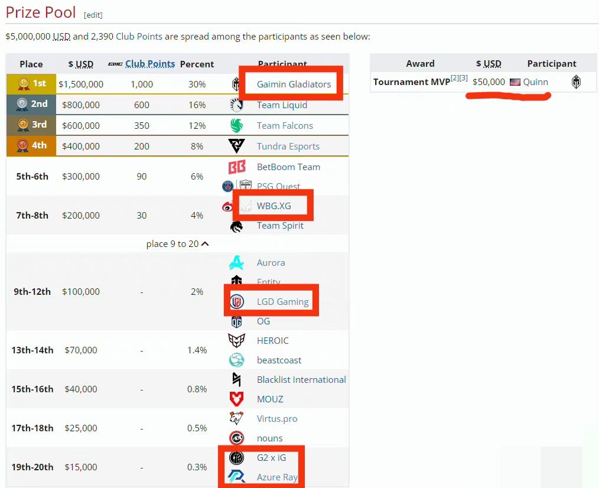Viewport: 599px width, 488px height.
Task: Open the LGD Gaming link
Action: pos(283,302)
